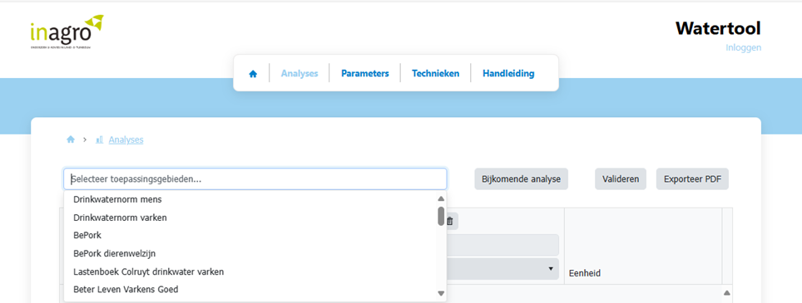Click the Inloggen link
This screenshot has width=802, height=303.
tap(743, 47)
